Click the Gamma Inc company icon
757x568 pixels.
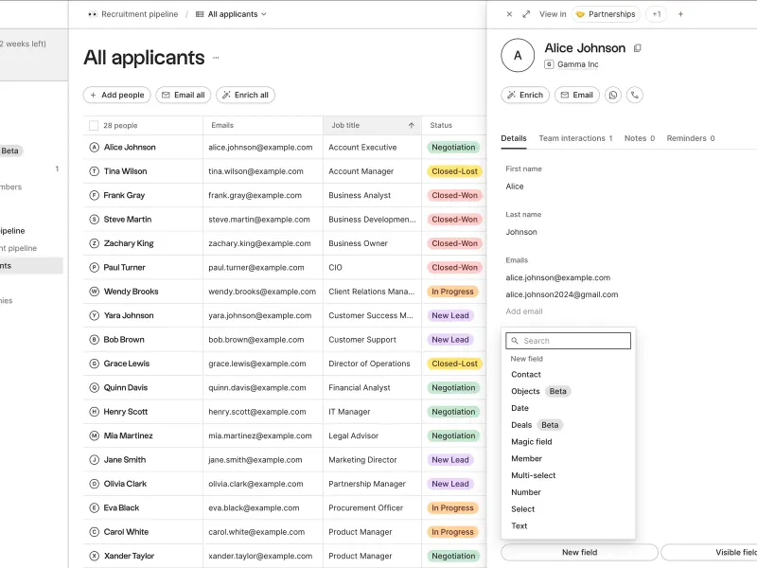coord(549,64)
